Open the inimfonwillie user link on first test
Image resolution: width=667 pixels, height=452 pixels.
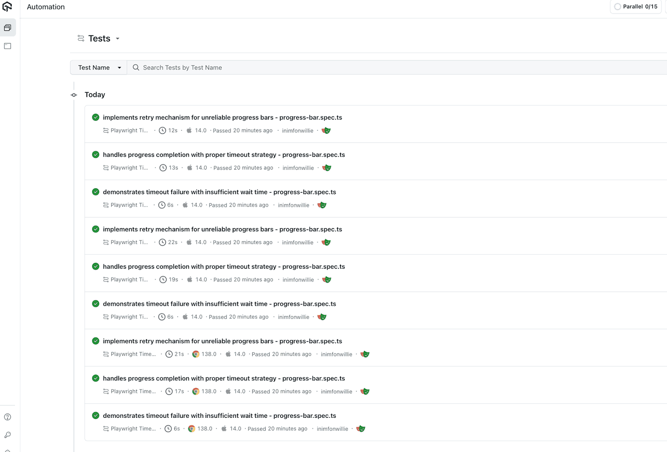297,130
